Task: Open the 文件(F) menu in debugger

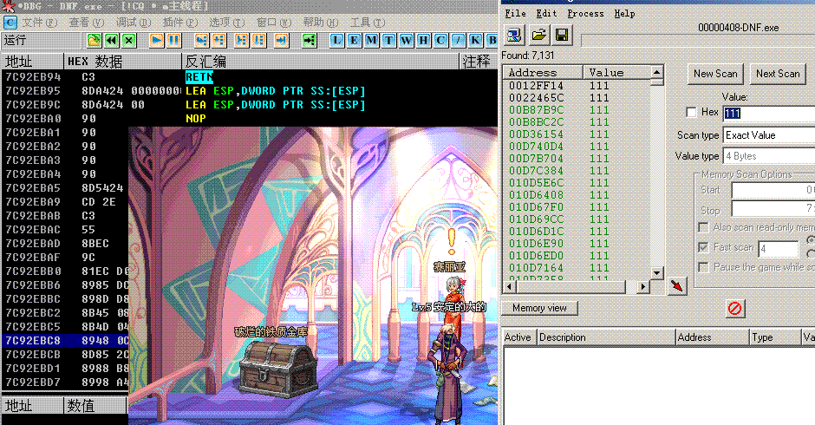Action: (40, 23)
